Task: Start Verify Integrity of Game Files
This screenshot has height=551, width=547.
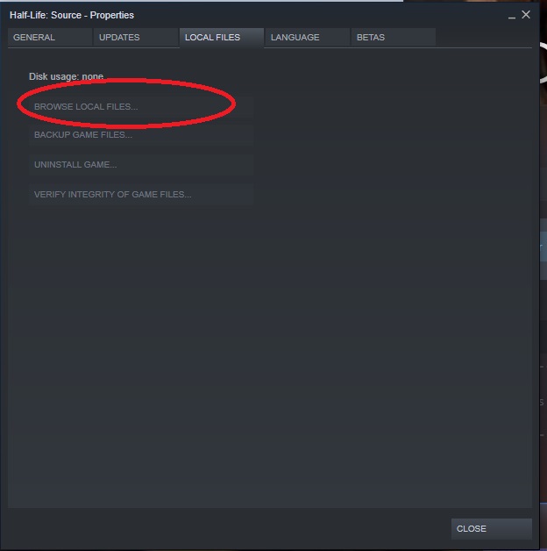Action: tap(141, 194)
